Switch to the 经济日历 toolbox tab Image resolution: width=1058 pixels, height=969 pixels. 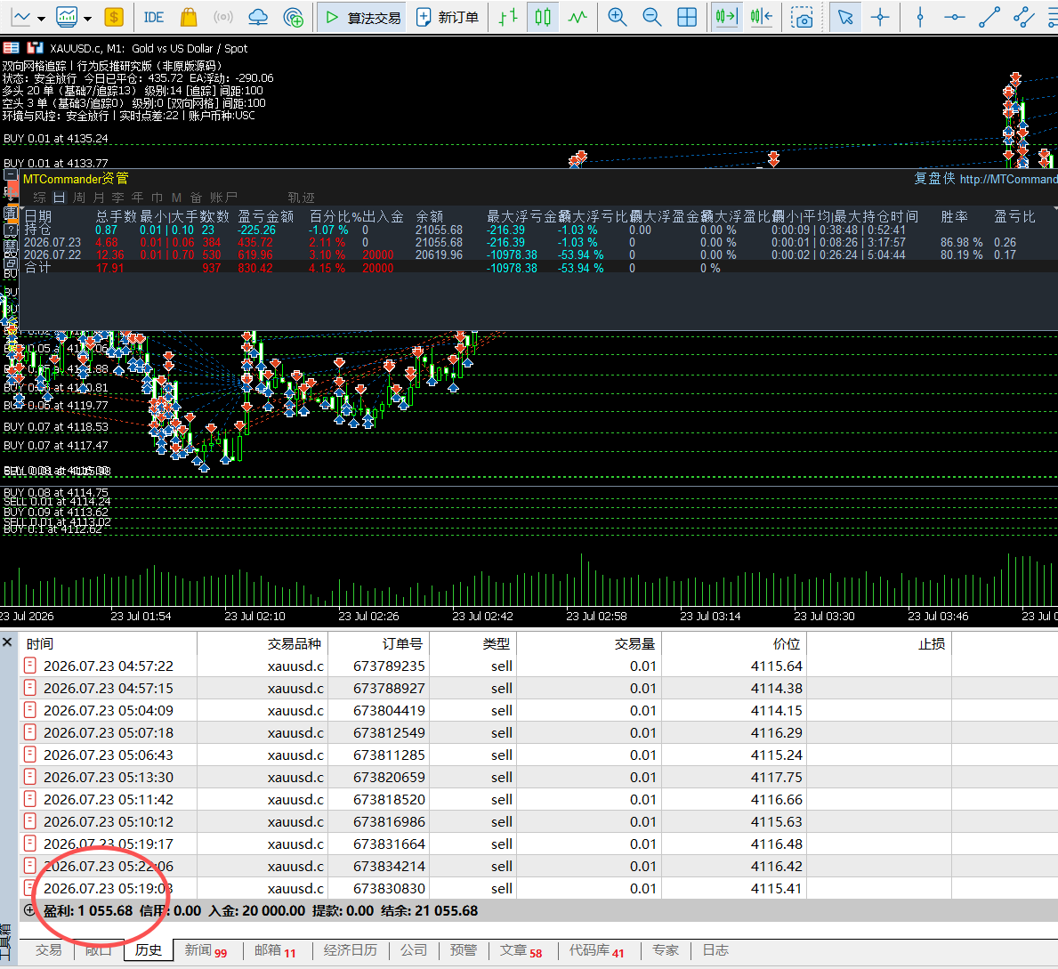click(351, 950)
